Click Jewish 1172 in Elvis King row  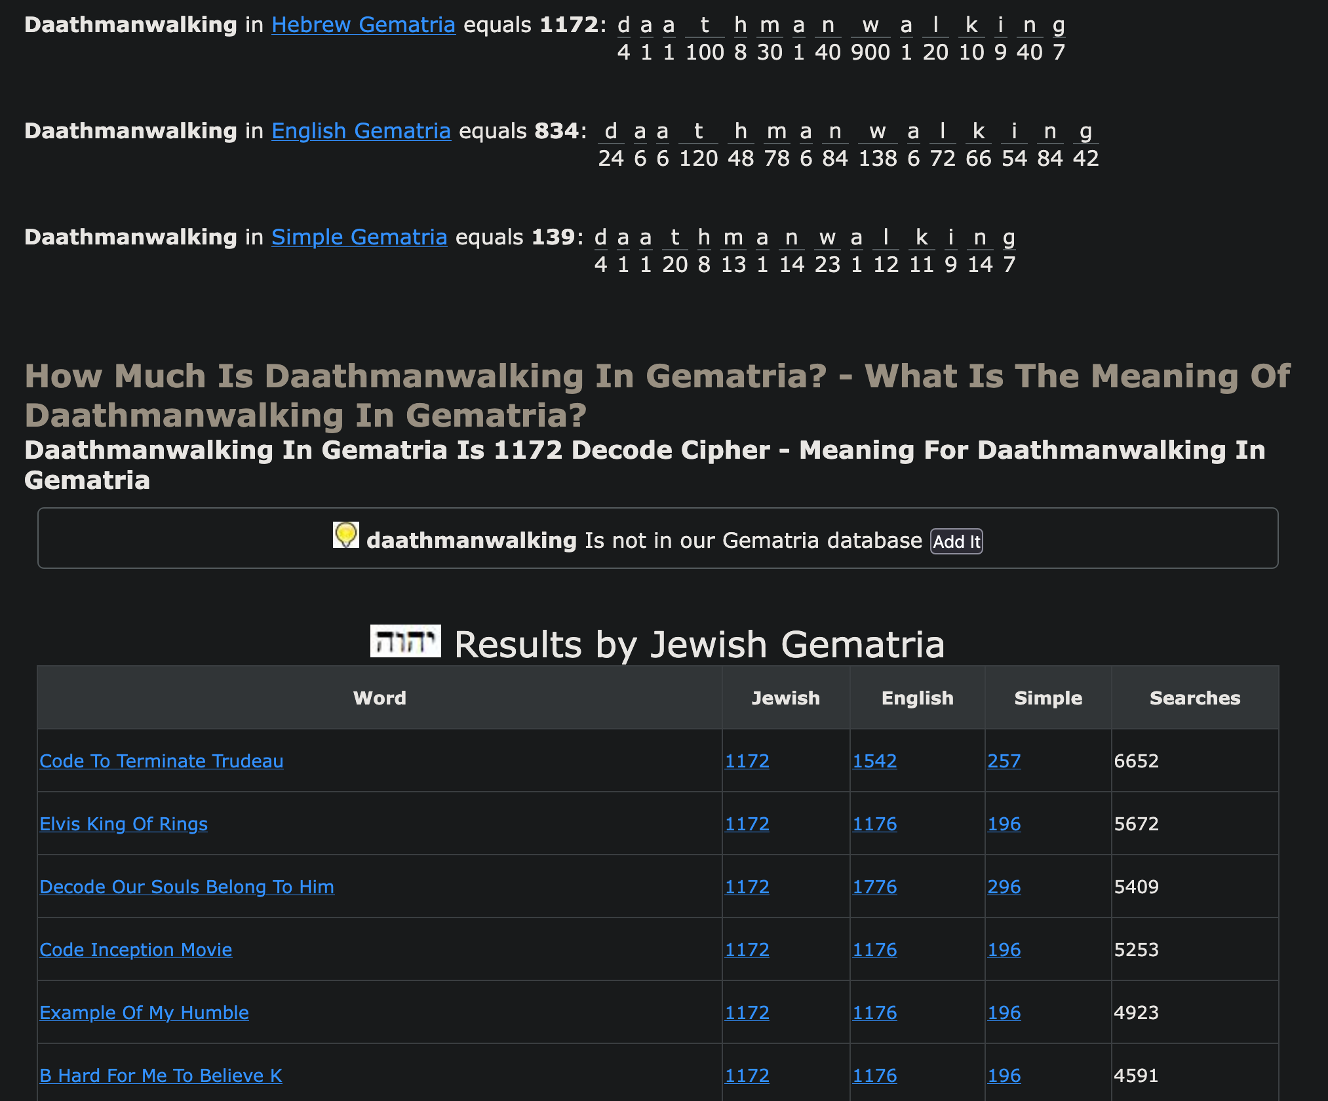coord(747,824)
